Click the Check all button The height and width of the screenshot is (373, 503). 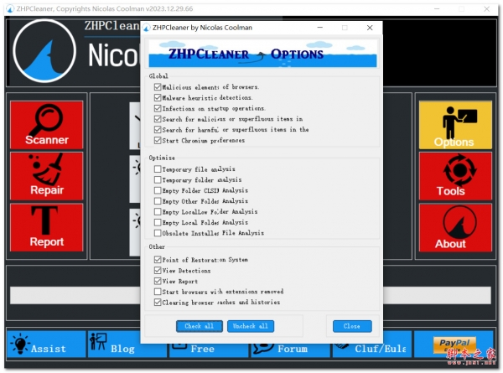click(x=200, y=326)
